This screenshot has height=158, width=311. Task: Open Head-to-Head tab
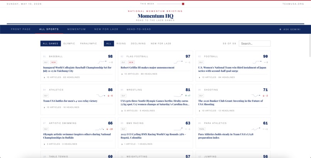click(139, 29)
